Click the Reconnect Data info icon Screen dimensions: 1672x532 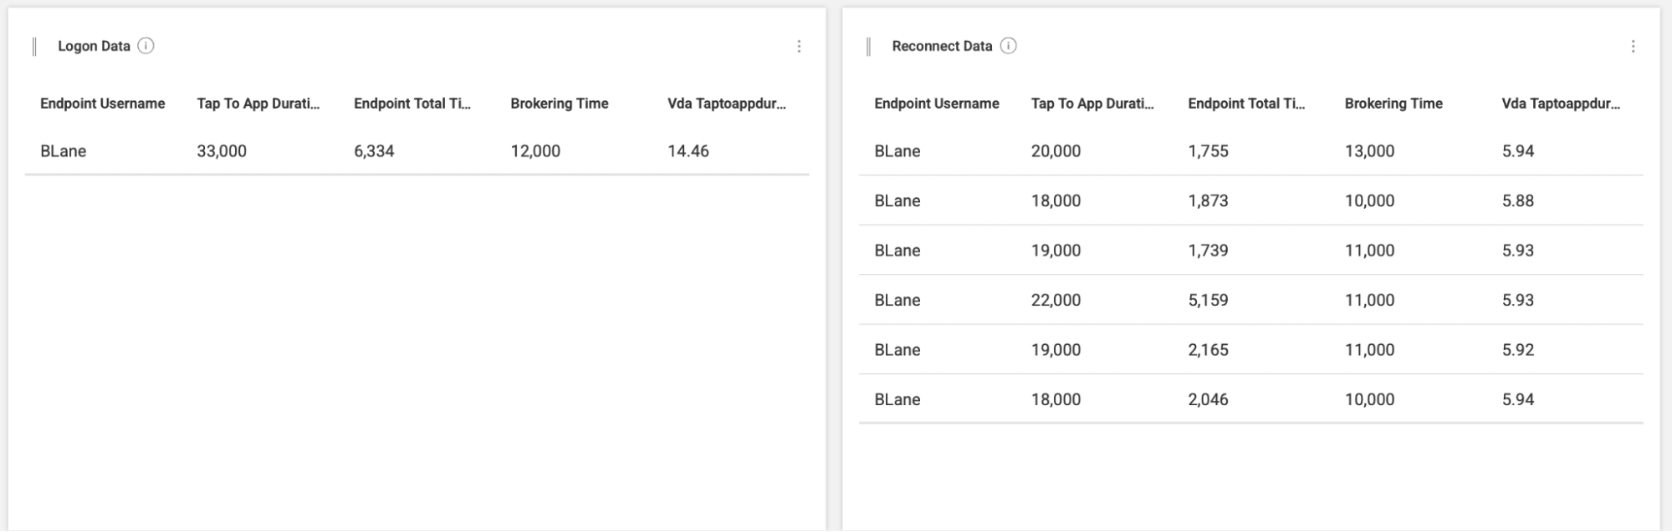pyautogui.click(x=1009, y=46)
